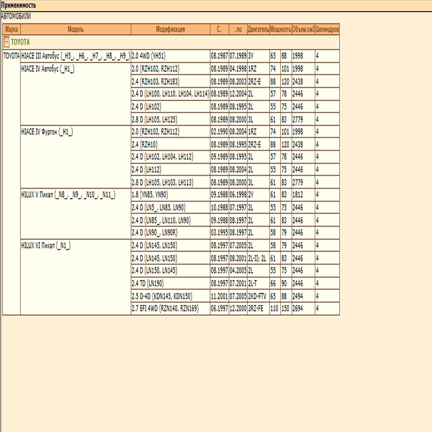Select the HIACE III Автобус model cell
The height and width of the screenshot is (432, 432).
tap(76, 56)
